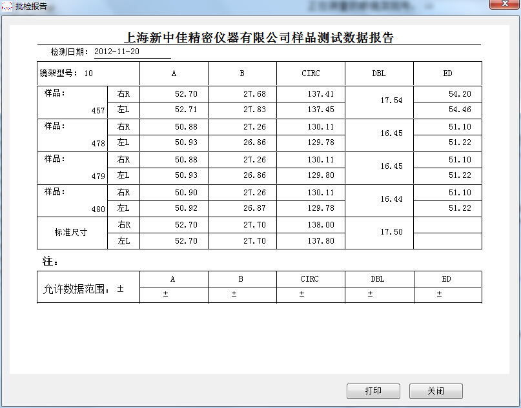The height and width of the screenshot is (408, 521).
Task: Click the 注: note label
Action: point(50,262)
